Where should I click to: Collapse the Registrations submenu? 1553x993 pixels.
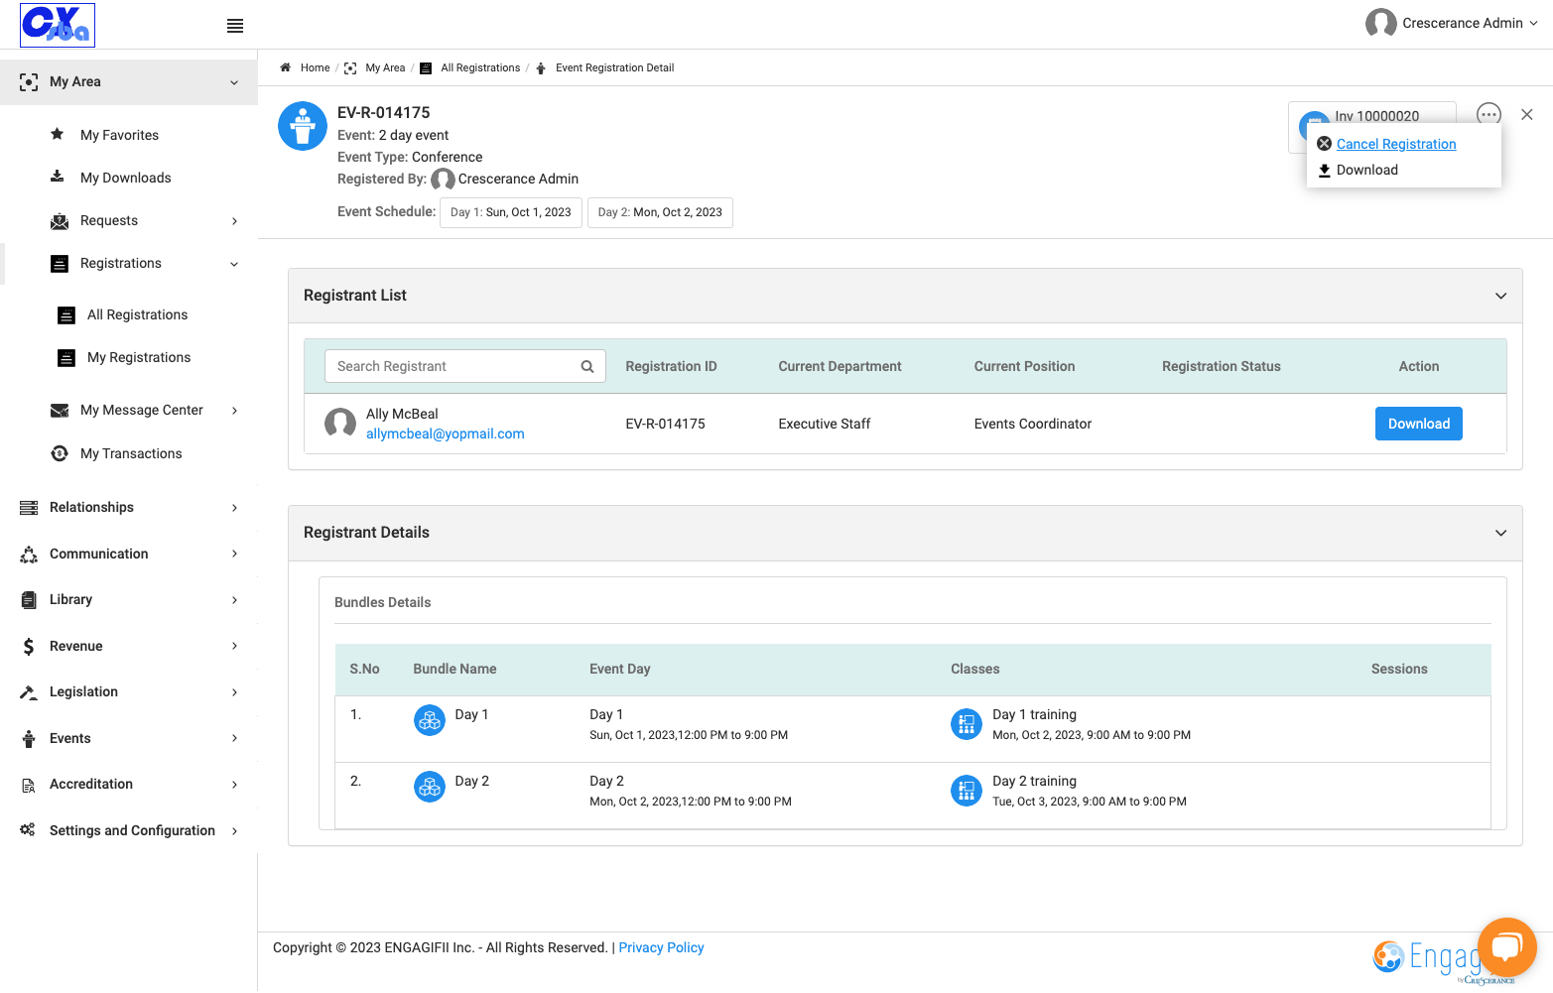pos(234,264)
